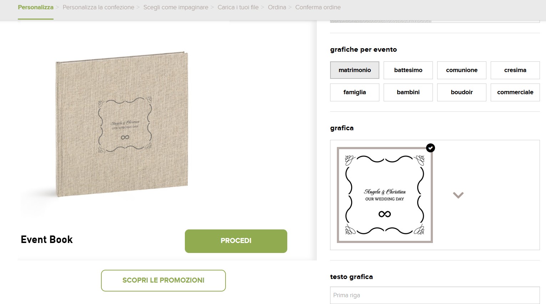Jump to Scegli come impaginare step
Viewport: 546px width, 304px height.
coord(176,7)
